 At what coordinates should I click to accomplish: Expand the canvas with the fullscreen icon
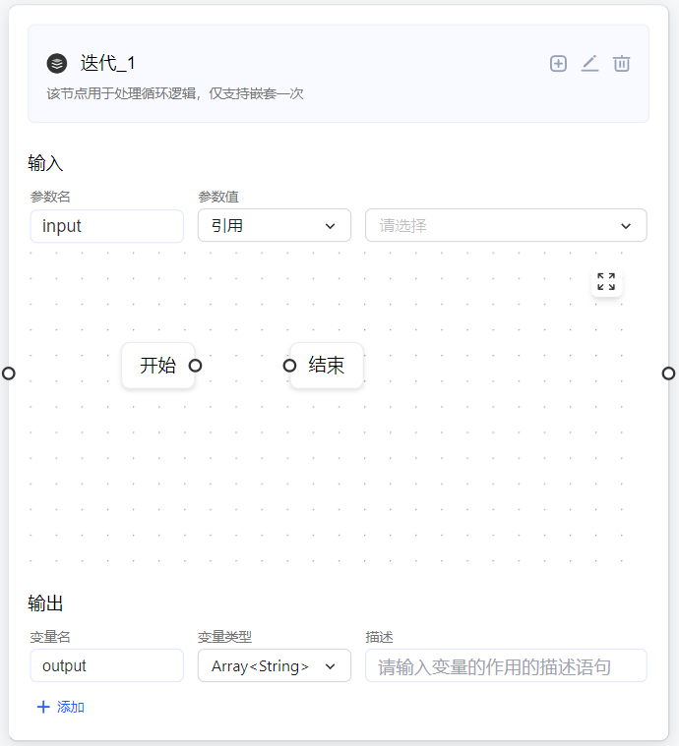coord(606,281)
